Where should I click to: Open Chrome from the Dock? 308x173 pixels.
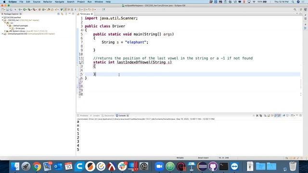(x=37, y=167)
